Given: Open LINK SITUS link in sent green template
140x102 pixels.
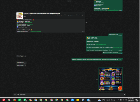Looking at the screenshot, I should (113, 10).
